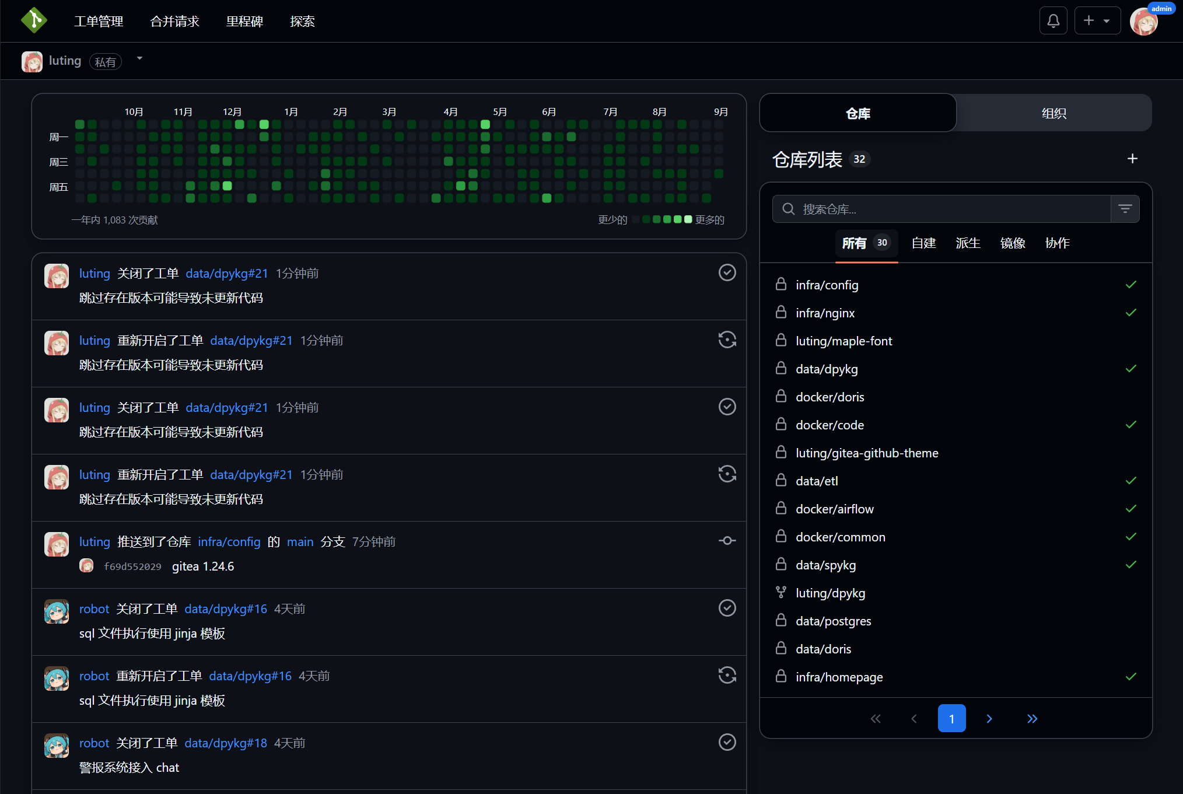
Task: Open the repository filter icon next to search
Action: (1125, 208)
